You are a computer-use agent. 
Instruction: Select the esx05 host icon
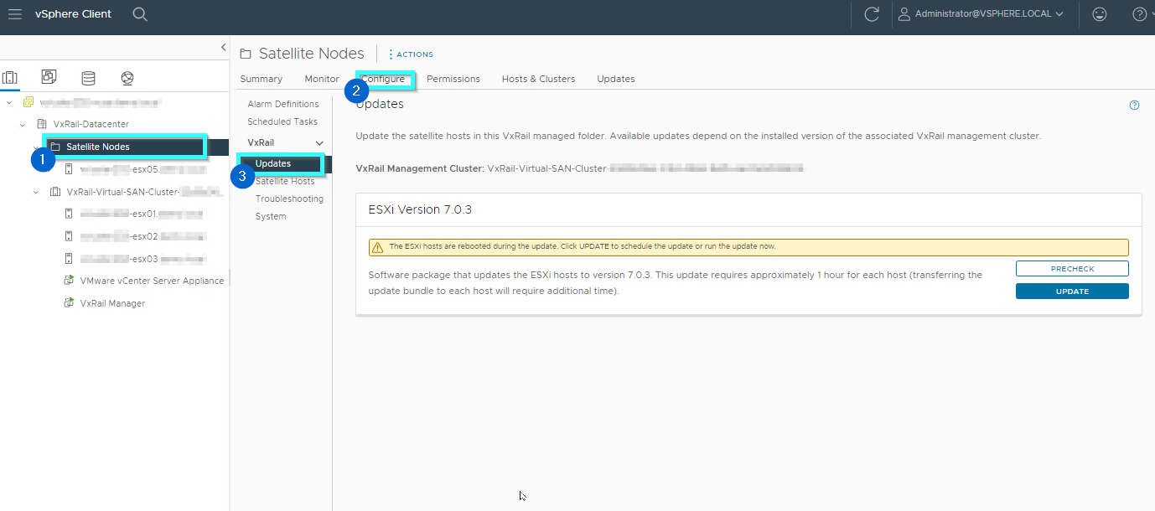pyautogui.click(x=70, y=169)
